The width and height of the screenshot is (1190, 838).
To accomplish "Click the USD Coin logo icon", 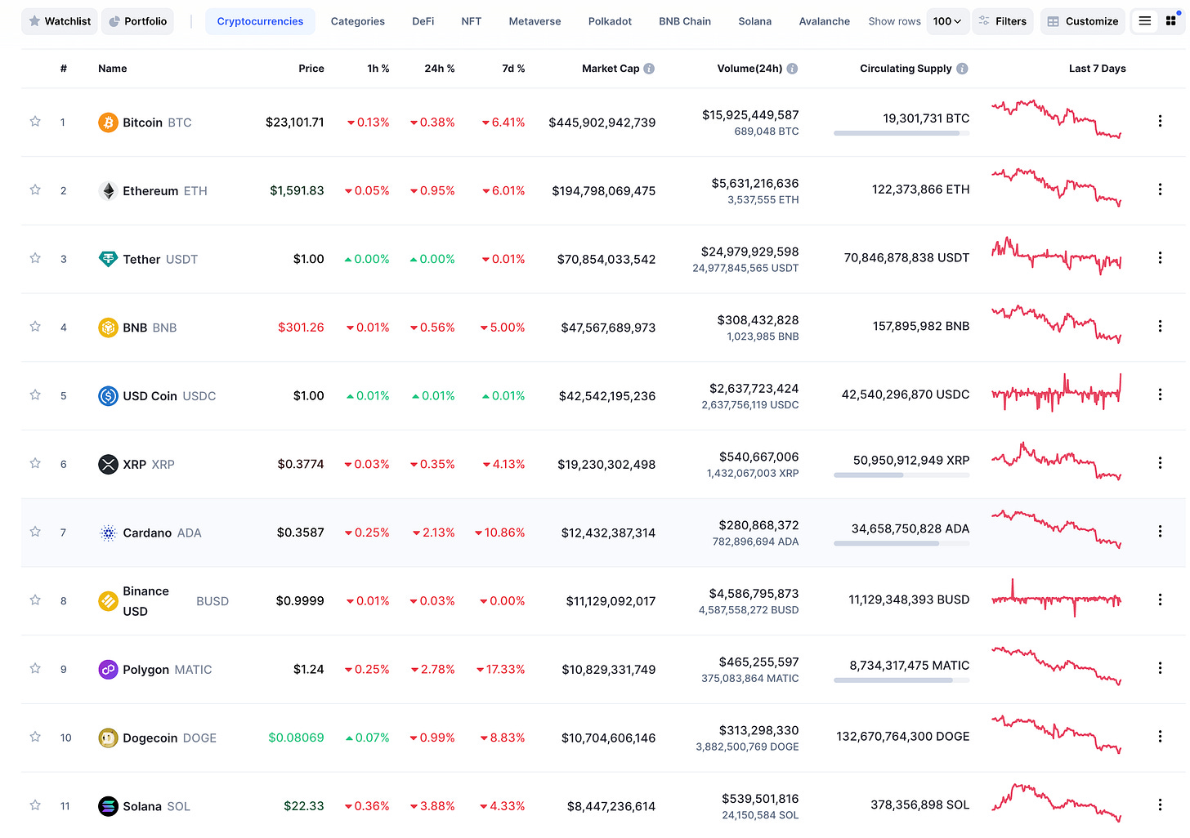I will [108, 396].
